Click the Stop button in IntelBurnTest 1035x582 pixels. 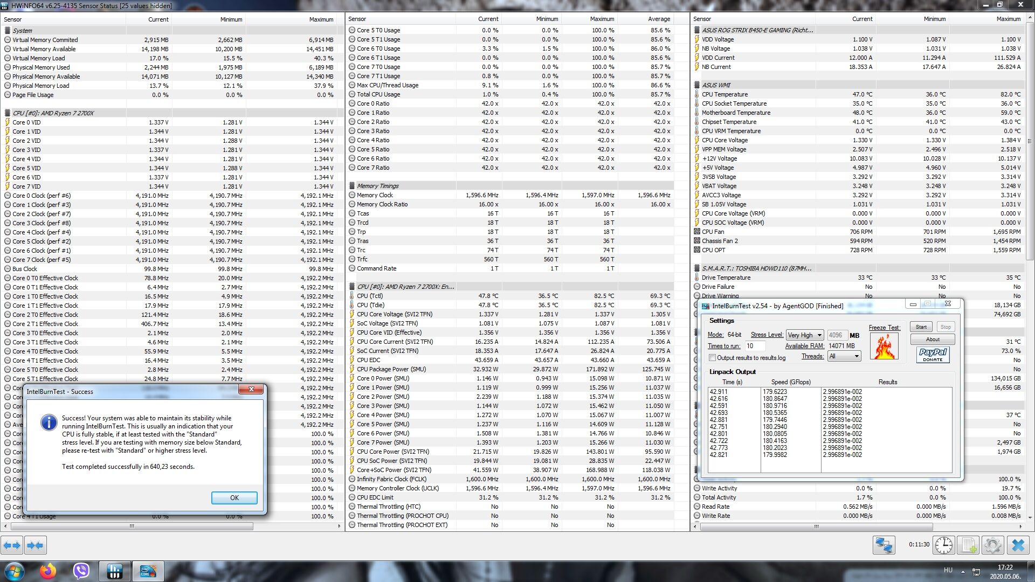coord(946,327)
